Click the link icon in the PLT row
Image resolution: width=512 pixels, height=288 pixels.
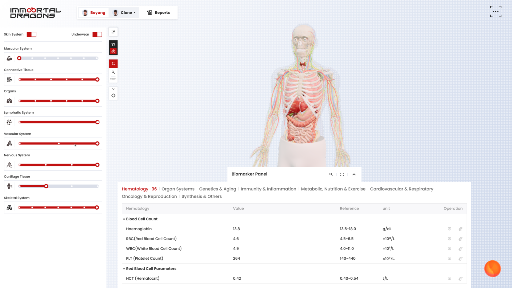click(460, 259)
